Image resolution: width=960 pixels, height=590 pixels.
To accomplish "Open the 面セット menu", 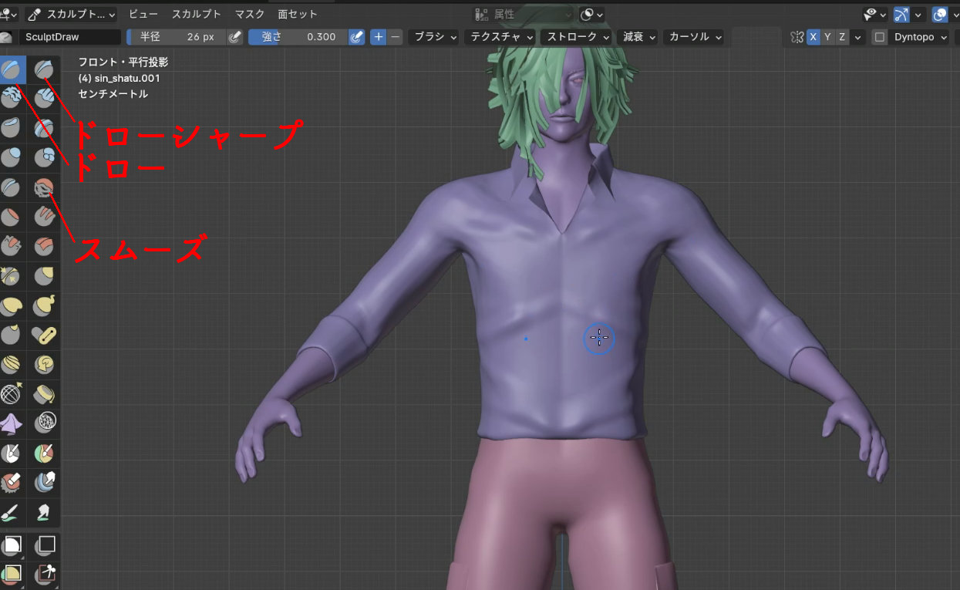I will coord(298,14).
